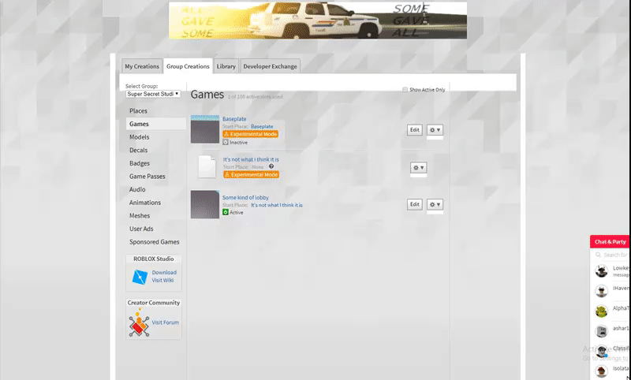Click the Creator Community icon
Image resolution: width=631 pixels, height=380 pixels.
139,322
